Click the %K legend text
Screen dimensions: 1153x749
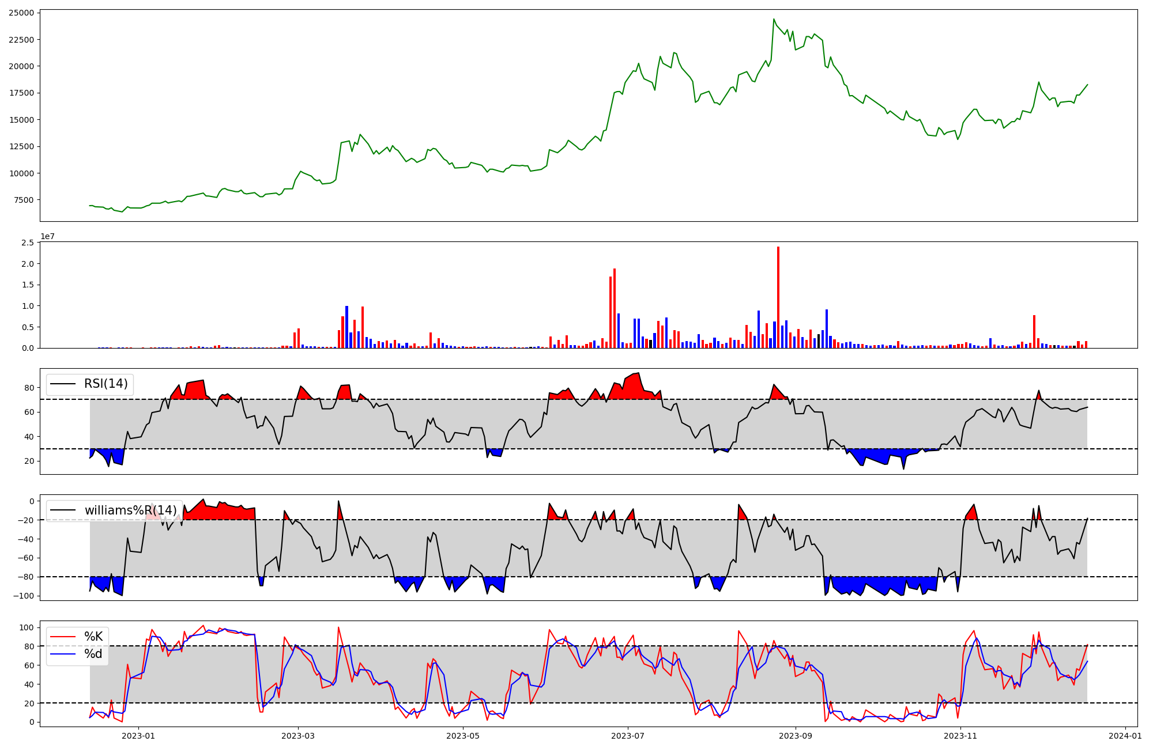click(93, 637)
